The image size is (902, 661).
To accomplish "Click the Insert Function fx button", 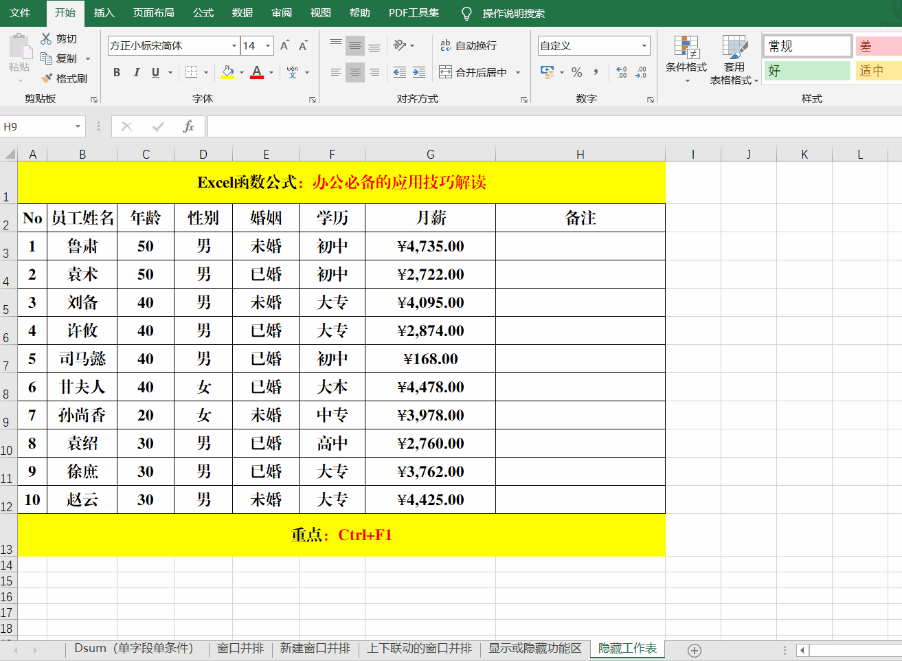I will point(188,126).
